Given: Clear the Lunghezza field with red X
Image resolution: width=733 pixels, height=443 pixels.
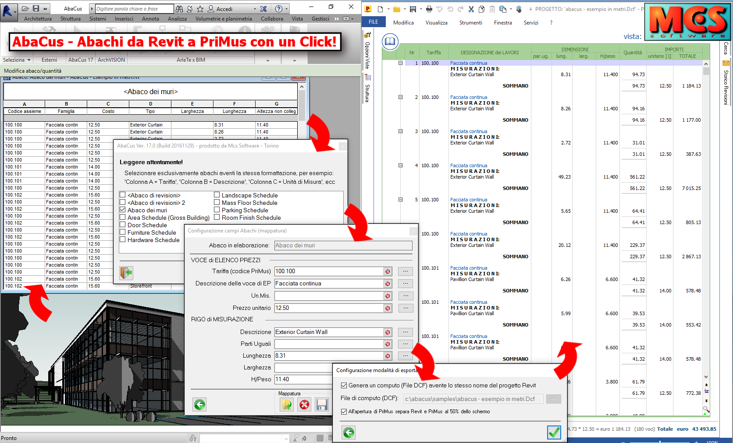Looking at the screenshot, I should (388, 356).
